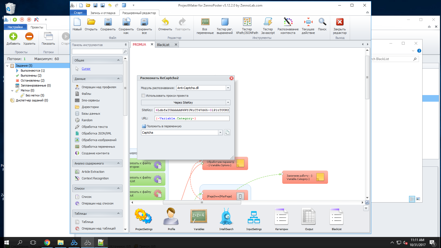The height and width of the screenshot is (248, 441).
Task: Open Настройки tab in ZennoPoster window
Action: point(15,27)
